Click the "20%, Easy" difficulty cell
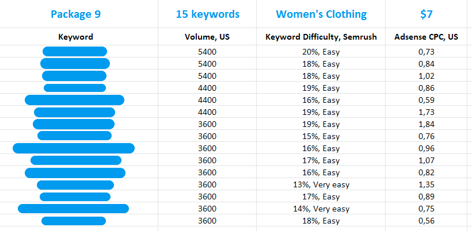 tap(321, 52)
